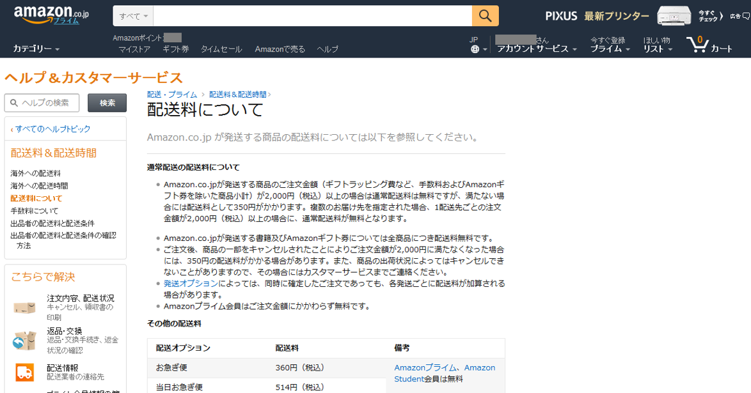Open the すべて search category dropdown

(133, 16)
